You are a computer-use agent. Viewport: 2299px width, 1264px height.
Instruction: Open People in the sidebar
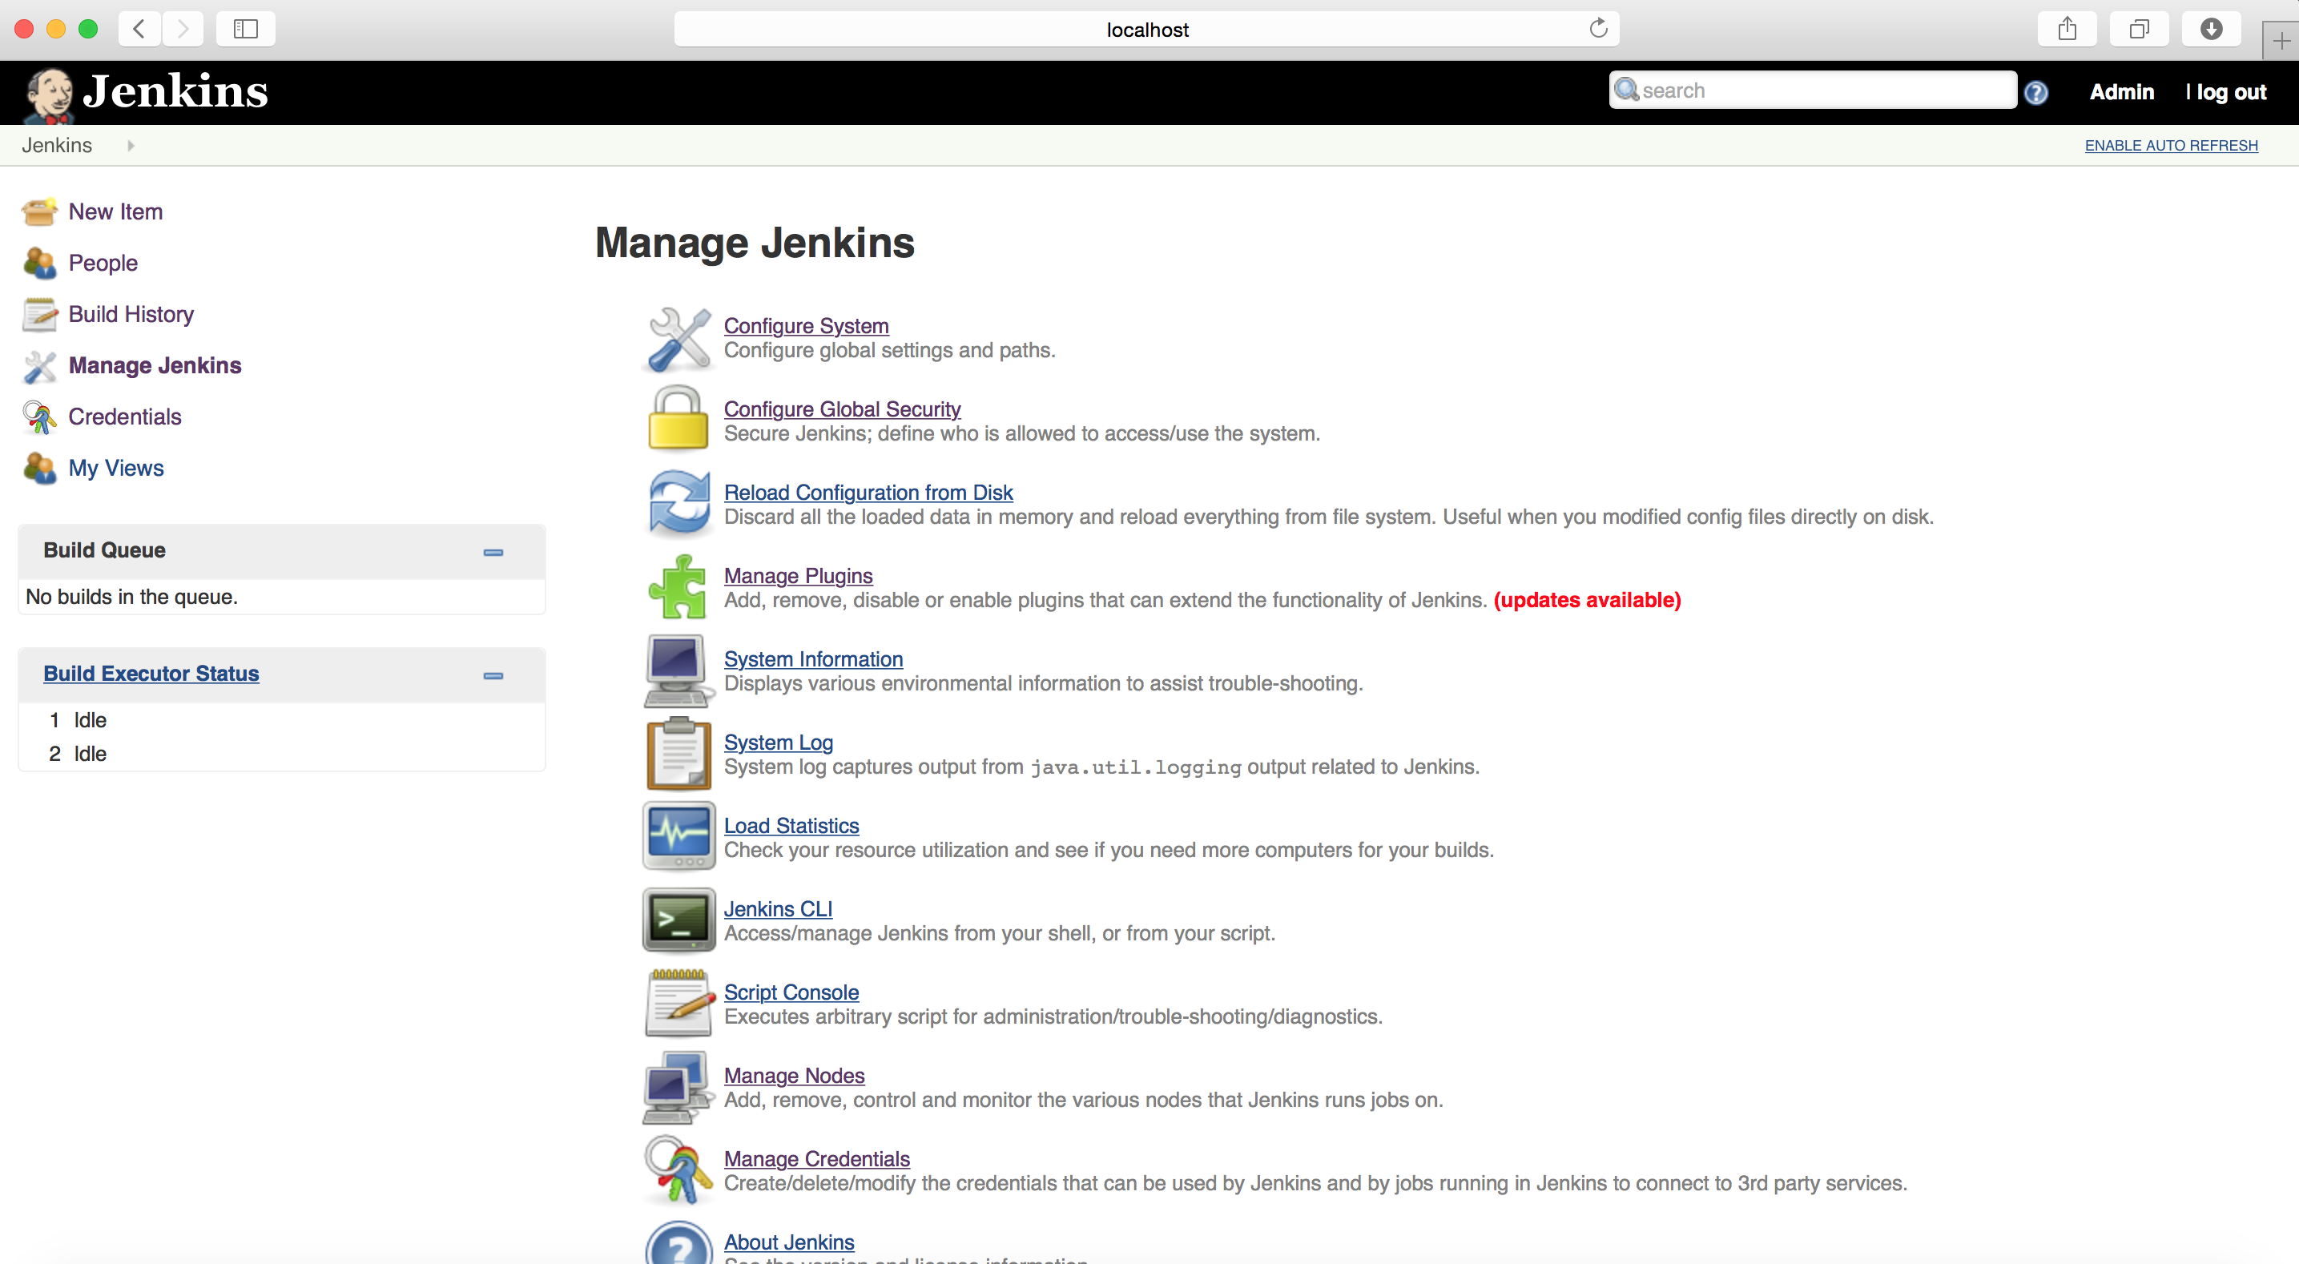point(103,264)
